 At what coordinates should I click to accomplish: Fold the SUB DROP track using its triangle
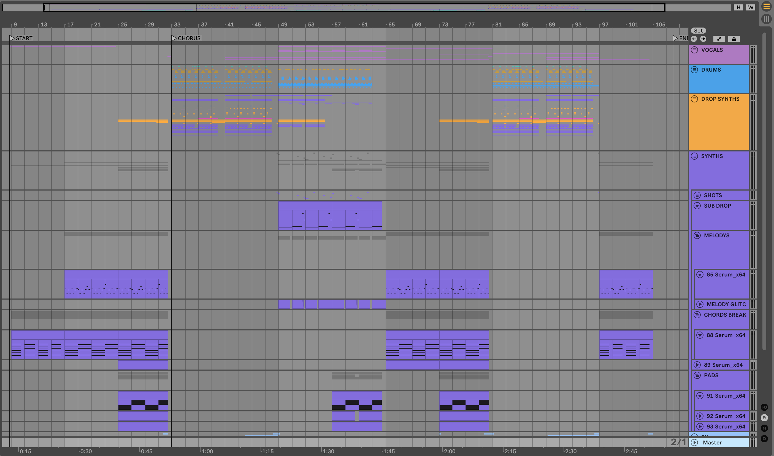click(697, 206)
